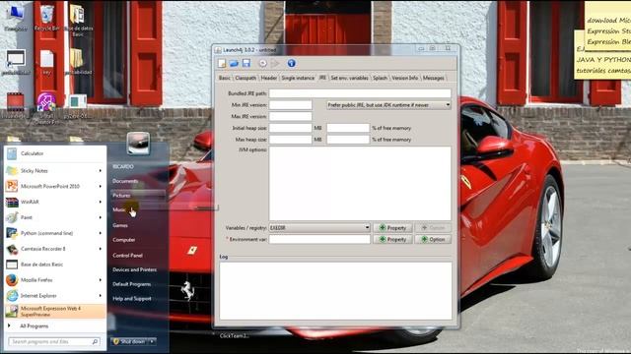Click the Test wrapper play arrow icon
631x354 pixels.
tap(275, 63)
